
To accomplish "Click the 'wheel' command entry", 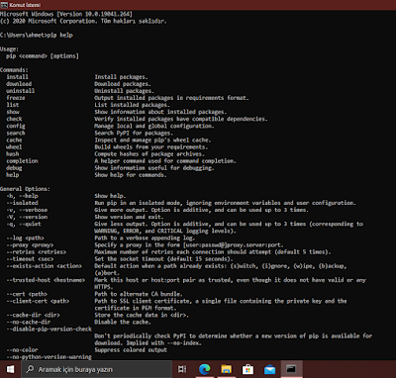I will (x=14, y=146).
